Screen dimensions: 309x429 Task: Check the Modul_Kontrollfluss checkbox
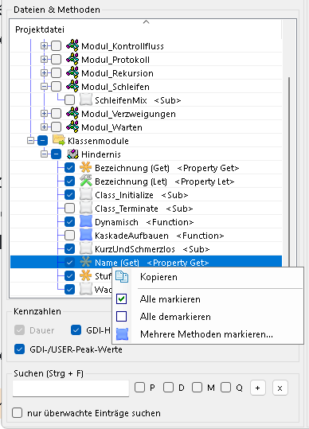click(56, 45)
